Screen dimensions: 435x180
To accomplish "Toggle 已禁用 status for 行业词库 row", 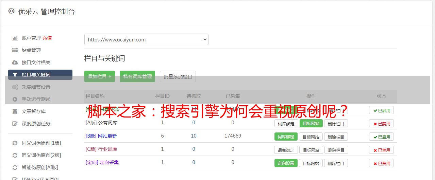I will coord(381,150).
